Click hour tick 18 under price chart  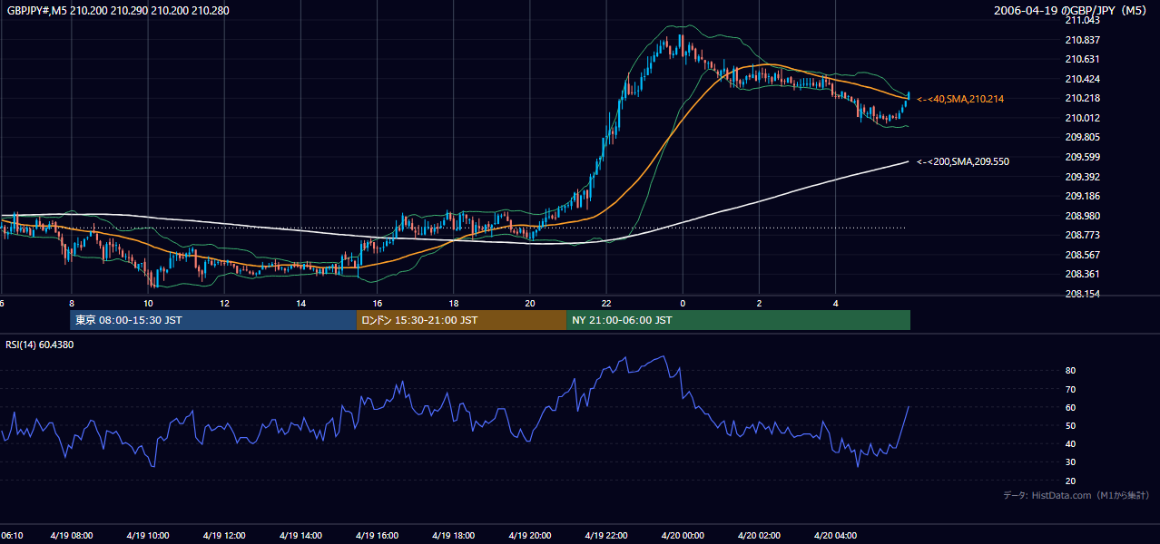pos(453,303)
